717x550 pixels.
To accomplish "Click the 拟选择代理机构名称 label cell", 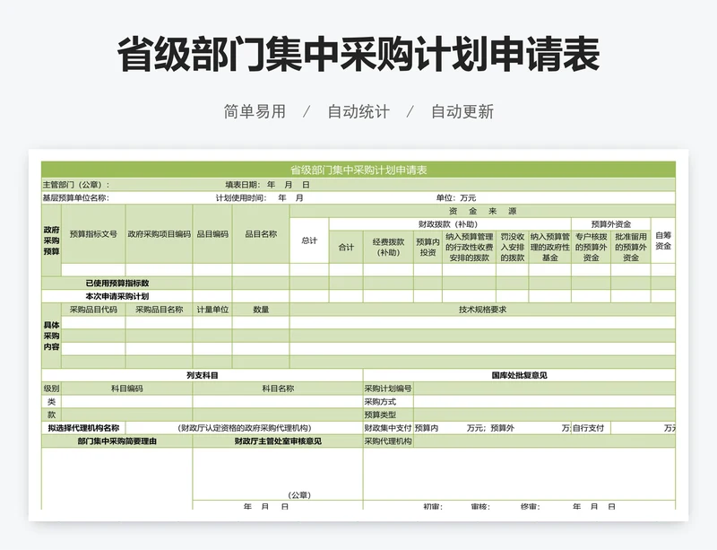I will 83,428.
